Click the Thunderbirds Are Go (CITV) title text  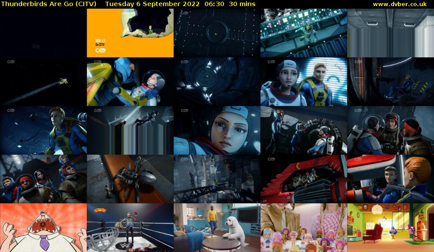coord(49,4)
